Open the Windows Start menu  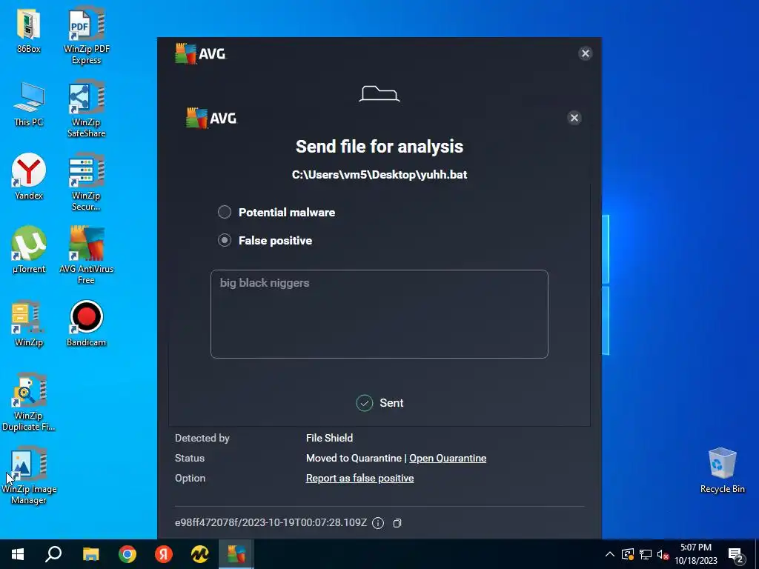[x=18, y=554]
